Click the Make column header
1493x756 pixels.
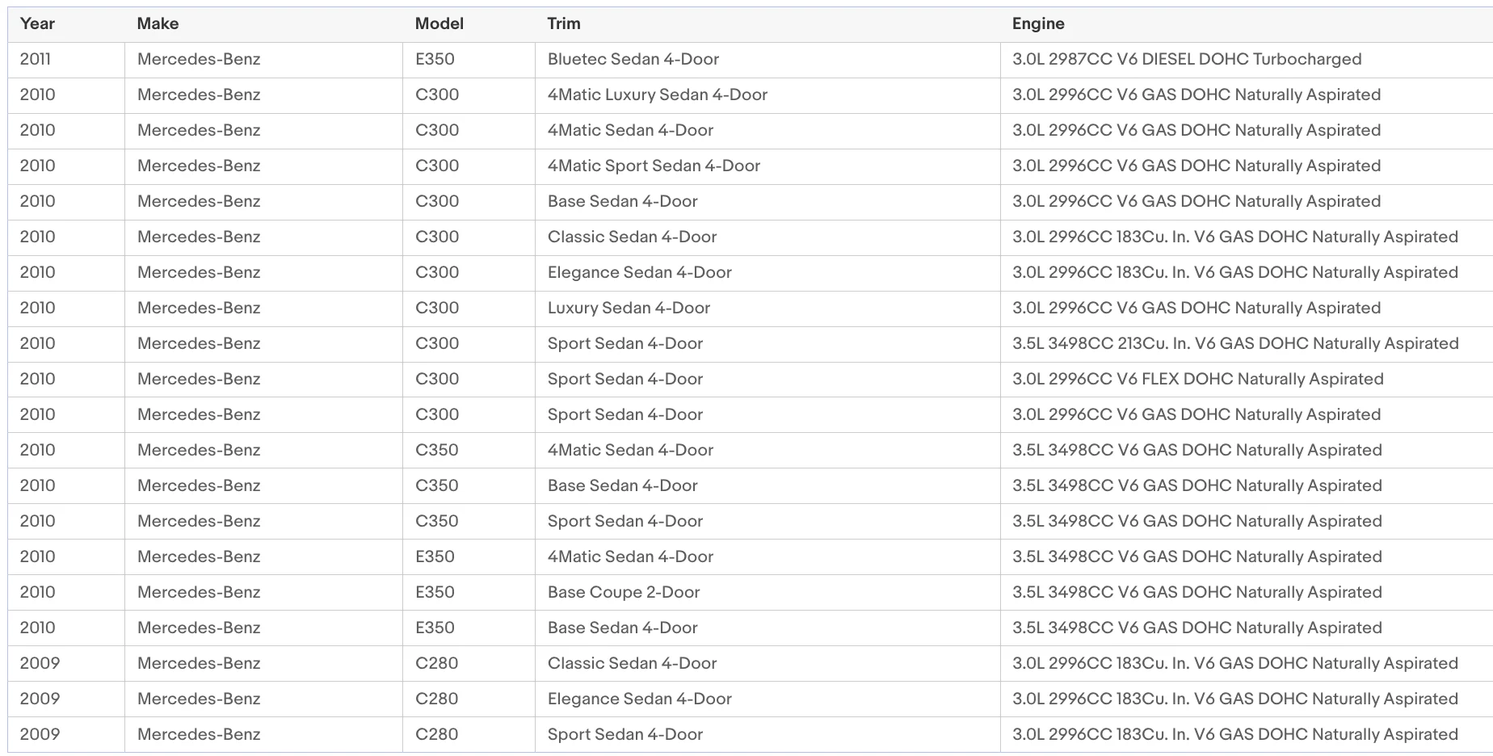click(158, 23)
